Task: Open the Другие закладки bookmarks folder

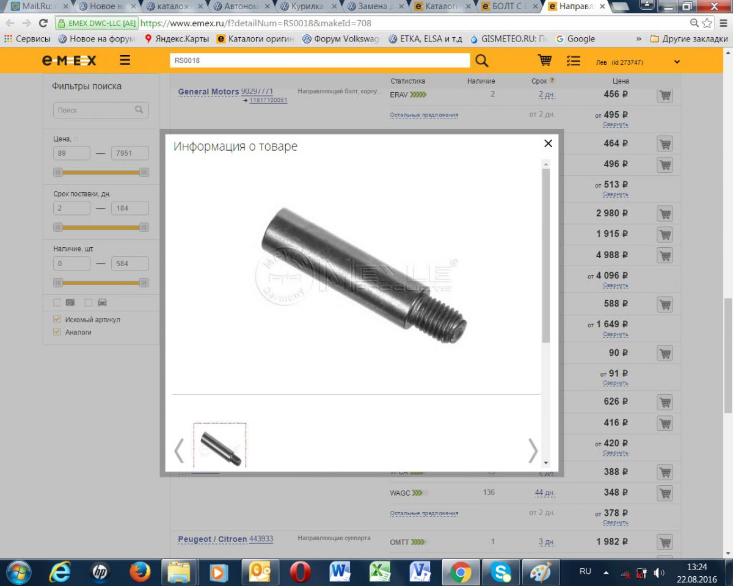Action: (689, 39)
